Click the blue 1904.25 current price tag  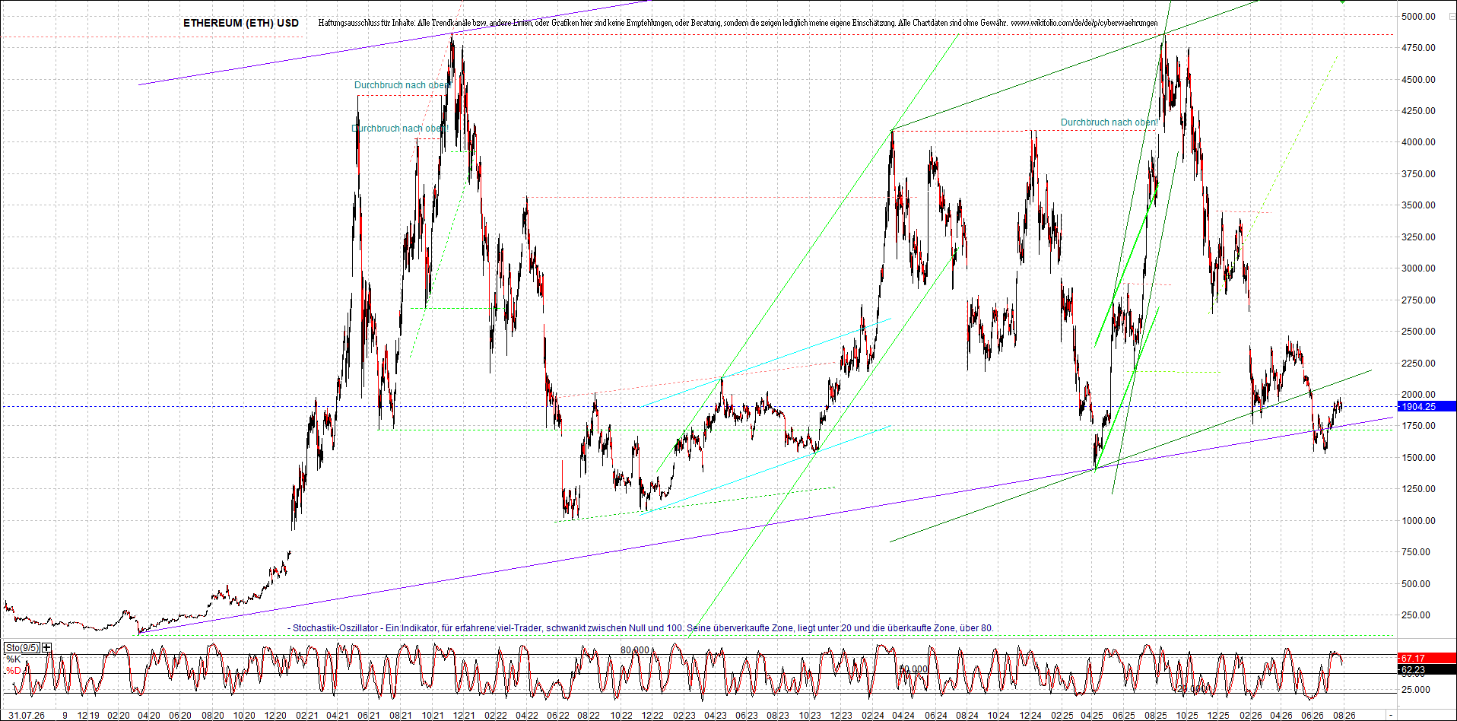[1427, 407]
